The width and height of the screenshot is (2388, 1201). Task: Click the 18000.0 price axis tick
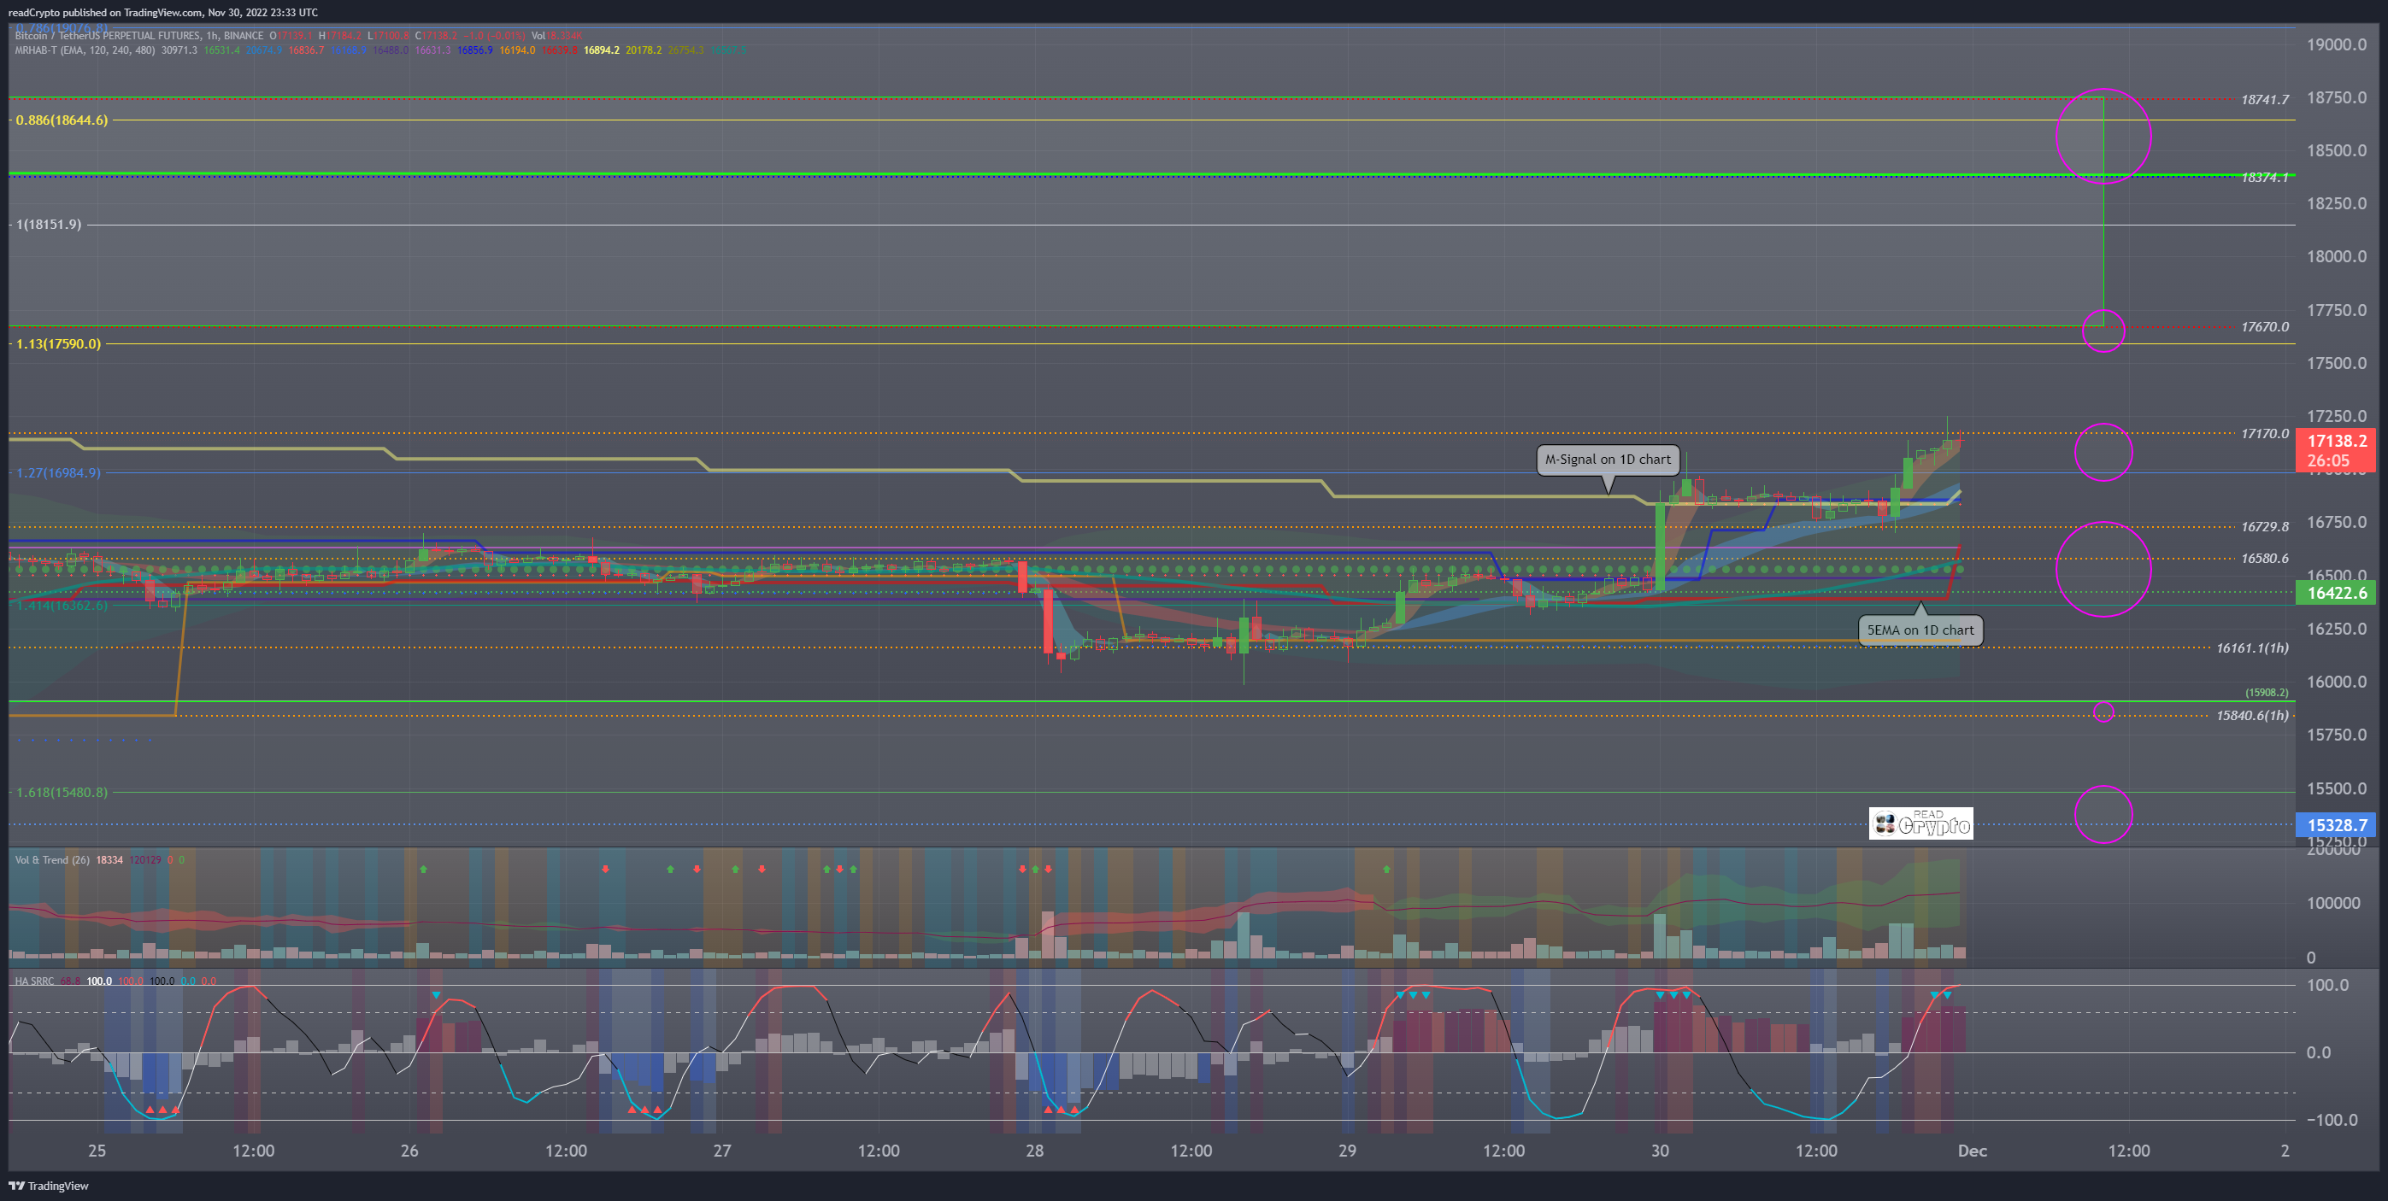coord(2336,257)
